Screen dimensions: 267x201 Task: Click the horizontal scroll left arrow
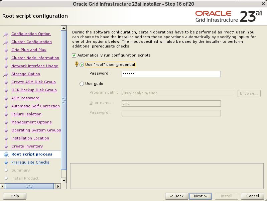tap(3, 186)
